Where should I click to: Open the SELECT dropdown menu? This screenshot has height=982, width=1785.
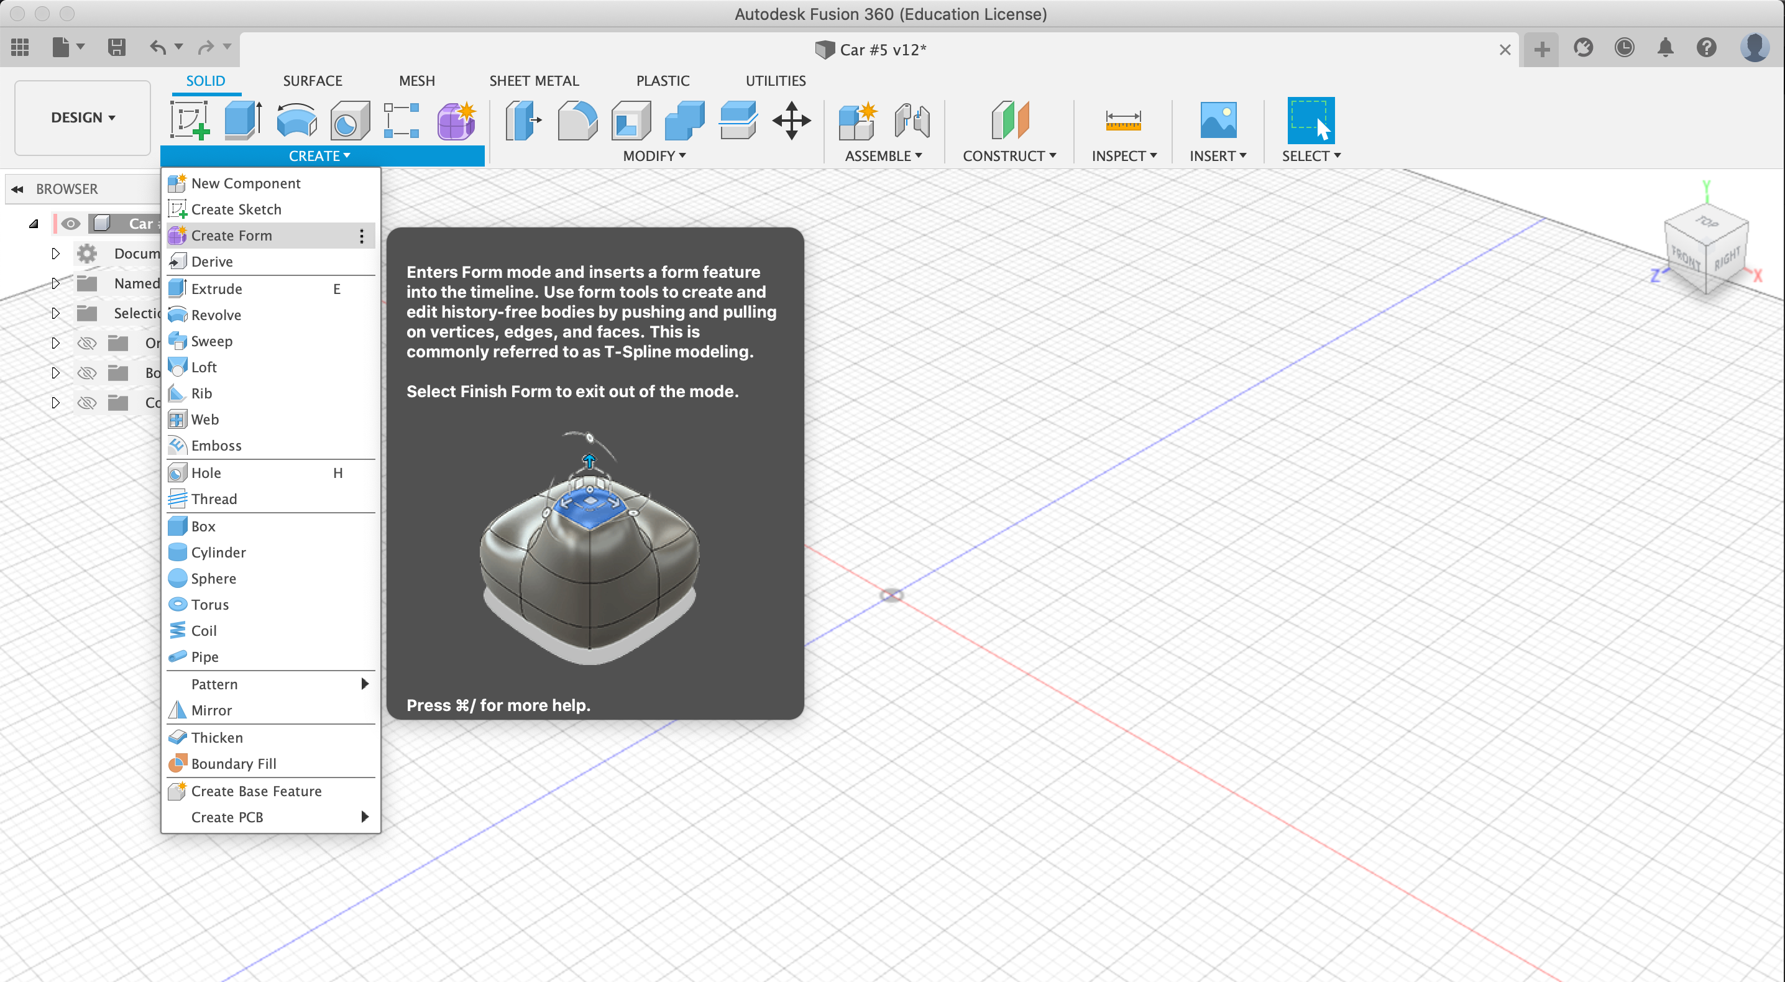coord(1310,156)
